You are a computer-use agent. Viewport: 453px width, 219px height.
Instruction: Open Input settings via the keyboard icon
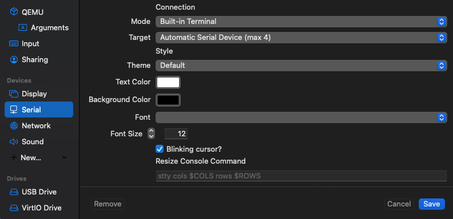(x=14, y=43)
